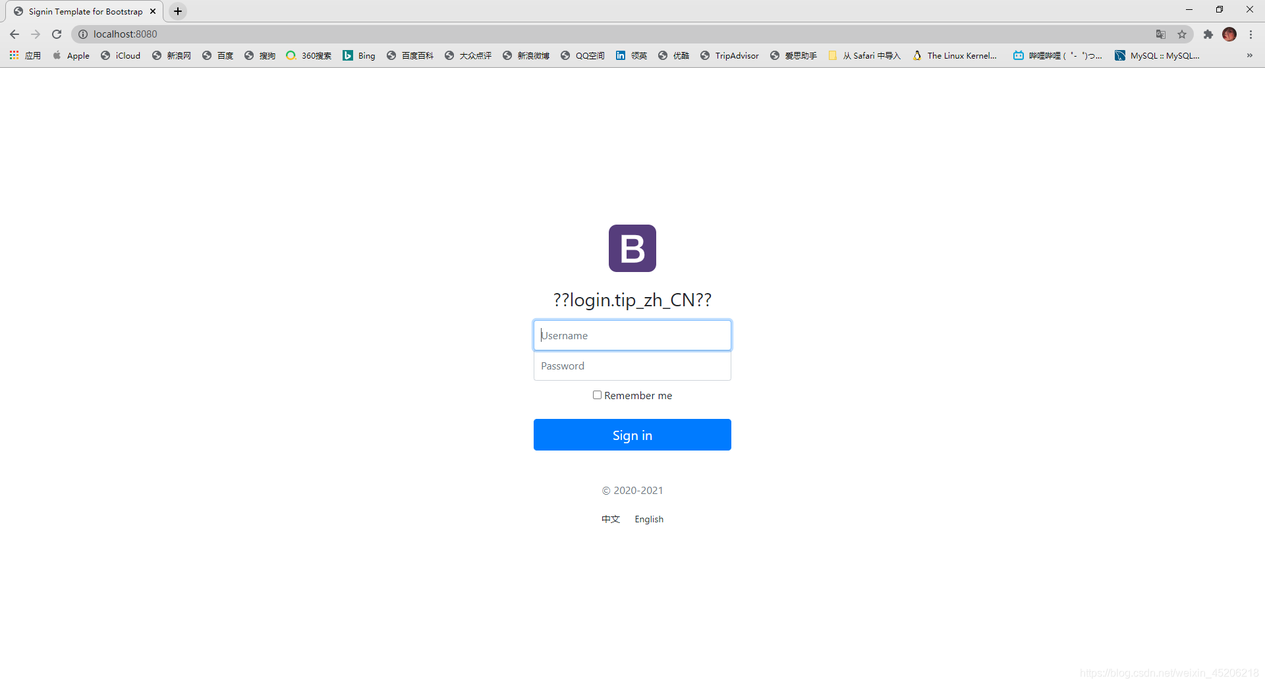Image resolution: width=1265 pixels, height=685 pixels.
Task: Open the QQ空间 bookmark
Action: pos(582,55)
